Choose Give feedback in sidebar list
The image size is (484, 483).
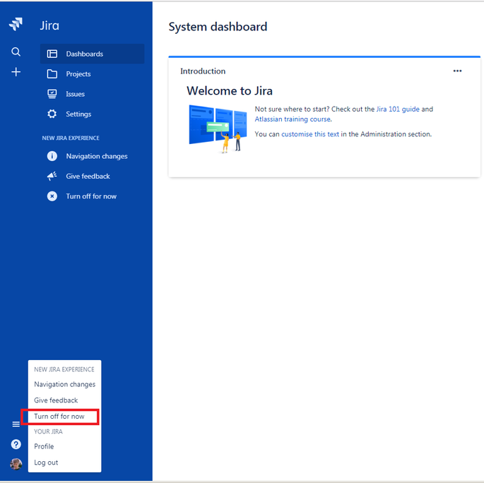pyautogui.click(x=92, y=176)
